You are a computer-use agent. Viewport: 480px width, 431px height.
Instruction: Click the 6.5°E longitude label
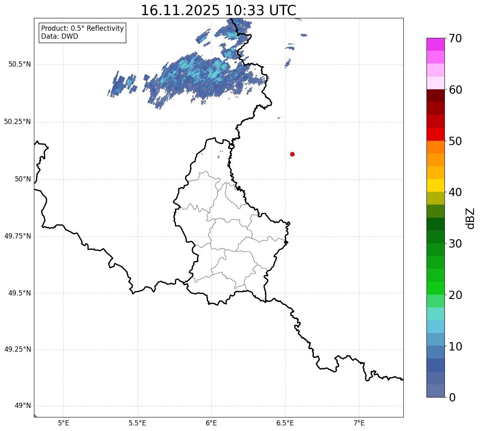[x=285, y=423]
